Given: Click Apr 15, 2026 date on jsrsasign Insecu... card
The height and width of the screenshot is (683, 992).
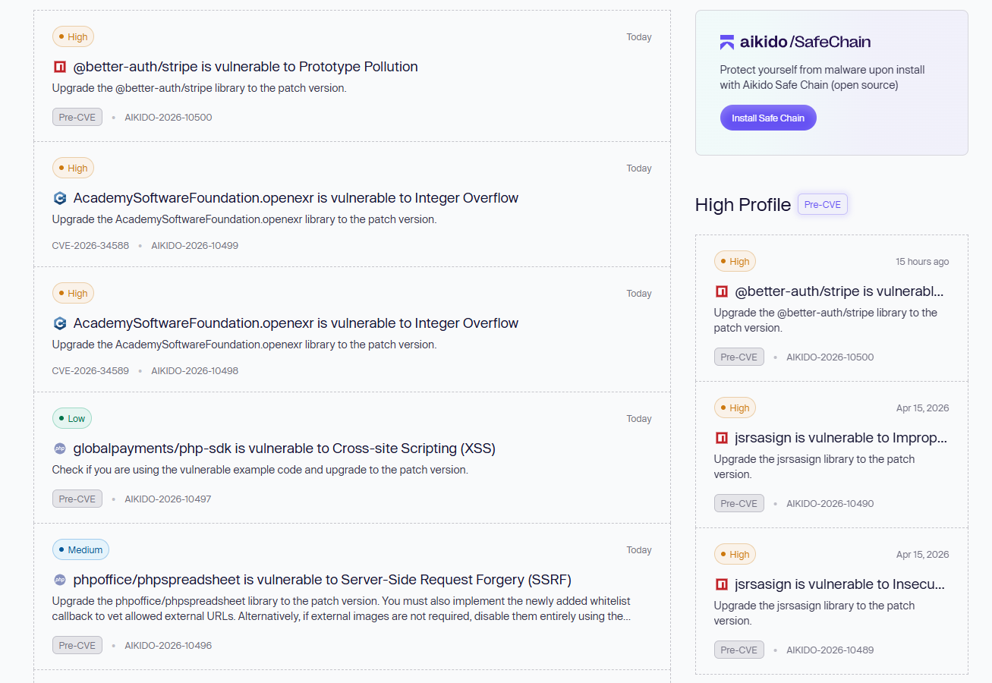Looking at the screenshot, I should (923, 555).
